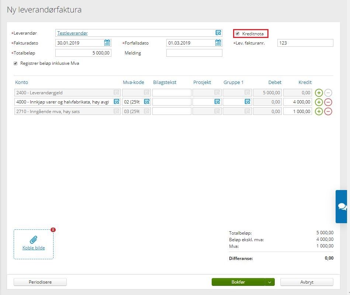The height and width of the screenshot is (295, 350).
Task: Toggle Registrer beløp inklusive Mva checkbox
Action: [x=15, y=63]
